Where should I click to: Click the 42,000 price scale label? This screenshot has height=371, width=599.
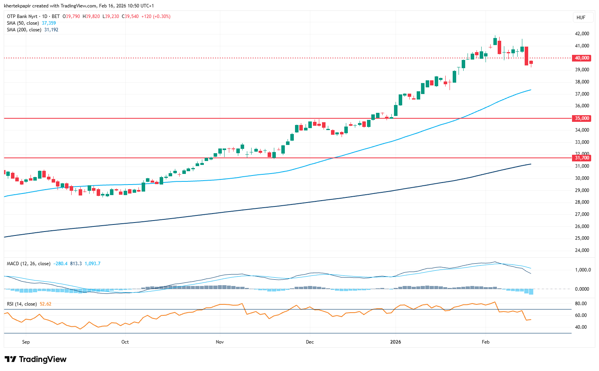click(x=582, y=34)
